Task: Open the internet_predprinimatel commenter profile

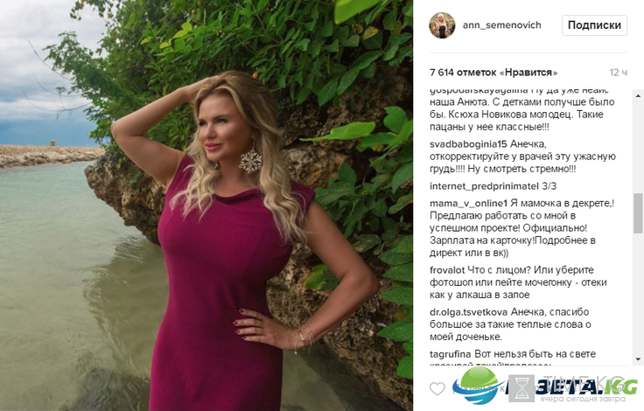Action: coord(484,186)
